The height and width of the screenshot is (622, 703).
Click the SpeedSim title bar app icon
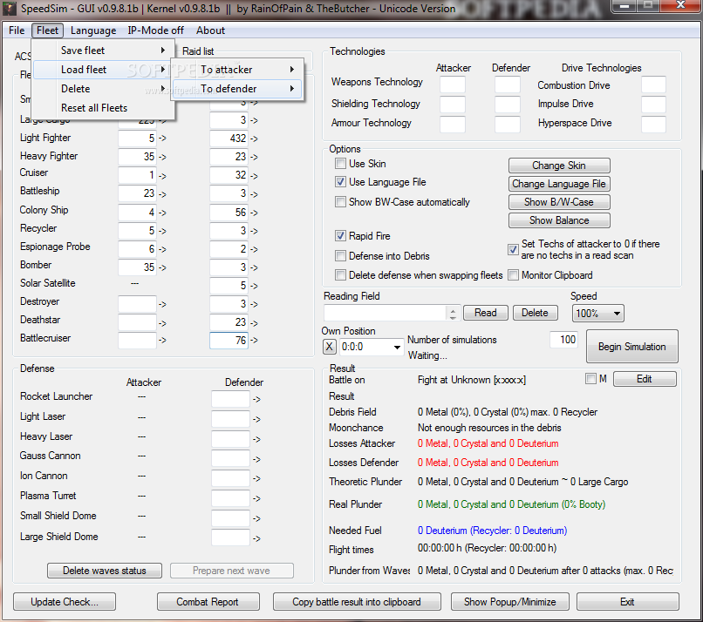tap(9, 9)
